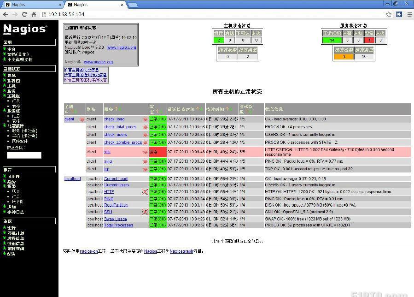Select the second Nagios browser tab
Image resolution: width=414 pixels, height=297 pixels.
click(95, 5)
